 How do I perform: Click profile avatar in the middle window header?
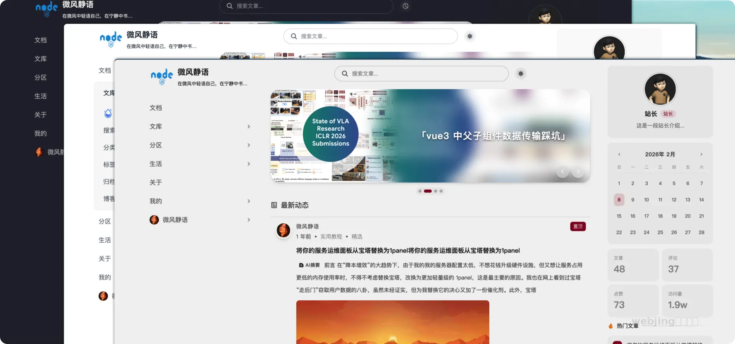pos(609,47)
